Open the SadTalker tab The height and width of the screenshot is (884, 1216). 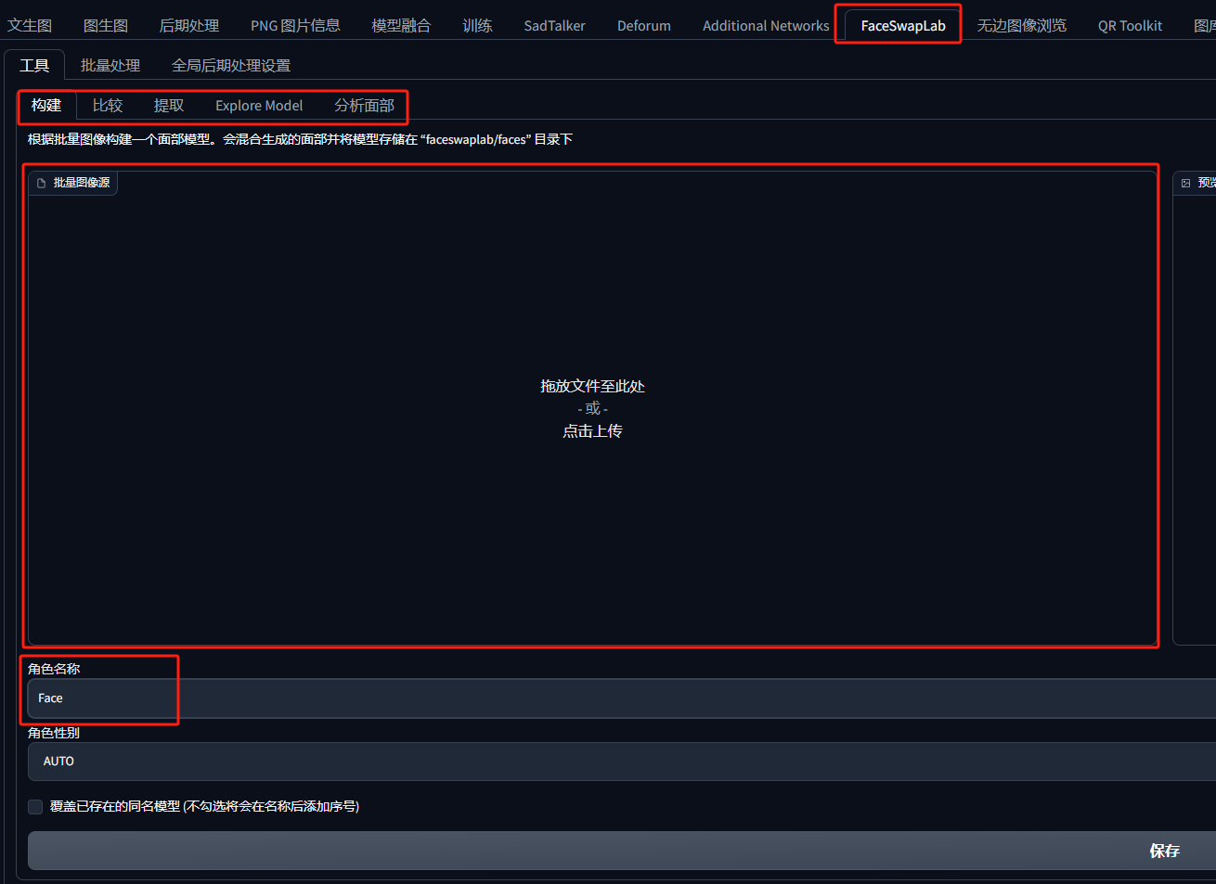554,25
